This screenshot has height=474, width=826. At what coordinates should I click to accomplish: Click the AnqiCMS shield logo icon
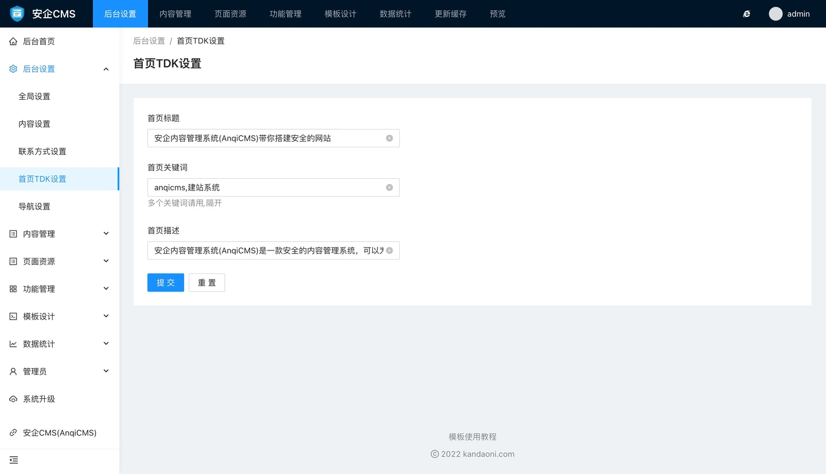click(x=17, y=14)
